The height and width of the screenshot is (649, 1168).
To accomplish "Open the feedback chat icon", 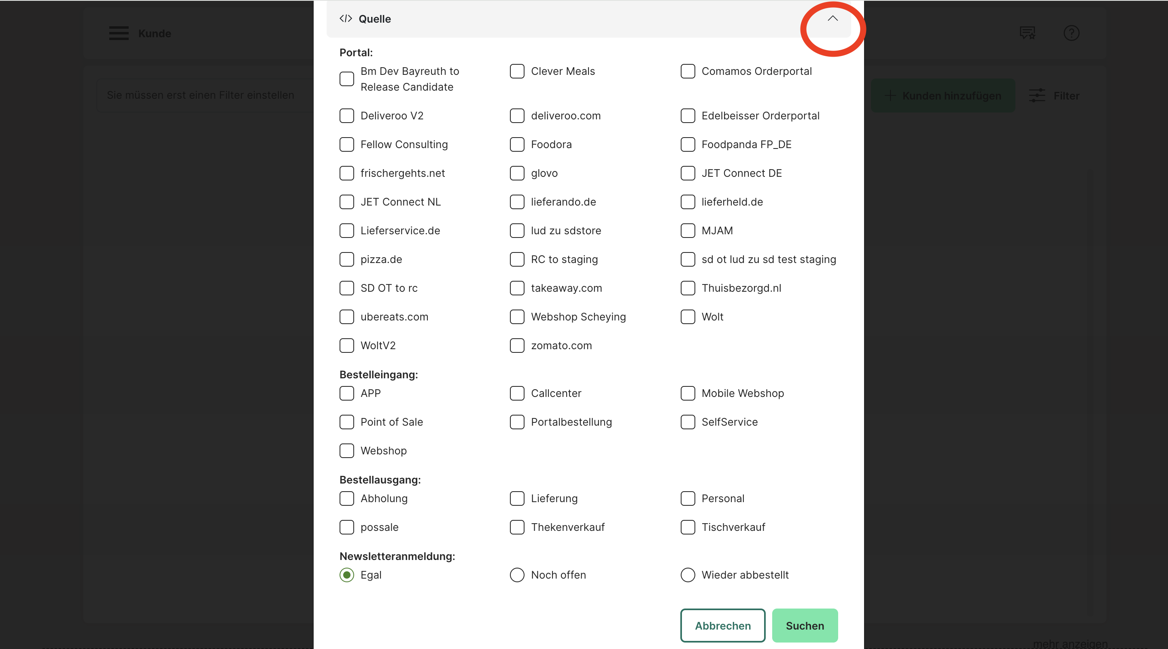I will [x=1027, y=33].
